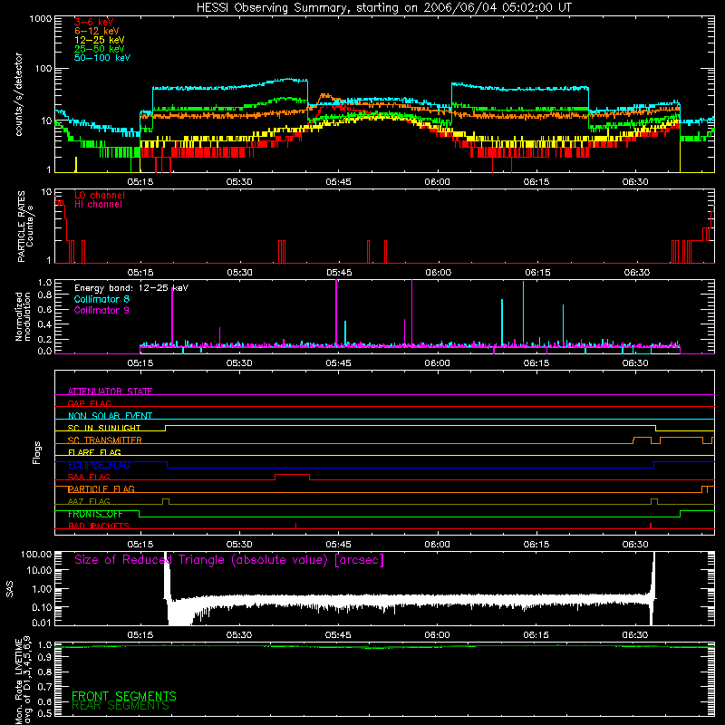Click the BAD PACKETS flag label
Image resolution: width=725 pixels, height=725 pixels.
coord(99,526)
